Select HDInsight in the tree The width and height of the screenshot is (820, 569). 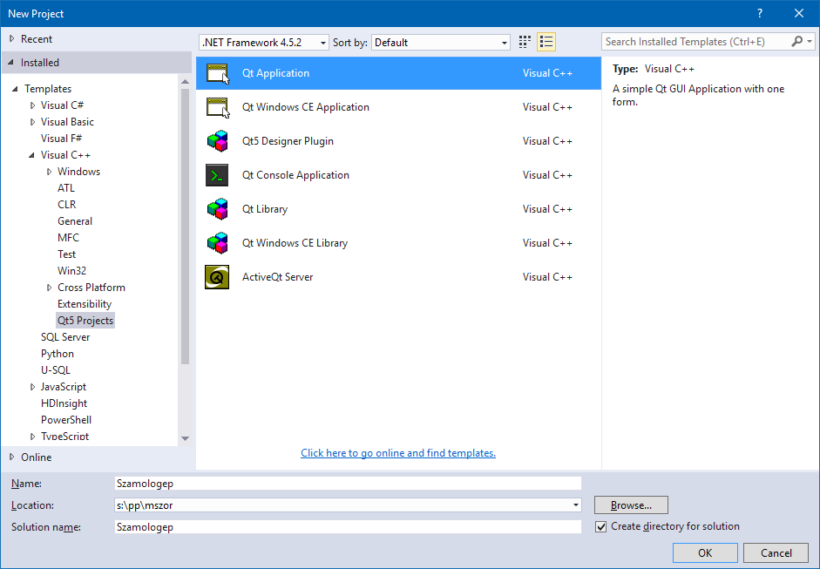click(x=64, y=403)
